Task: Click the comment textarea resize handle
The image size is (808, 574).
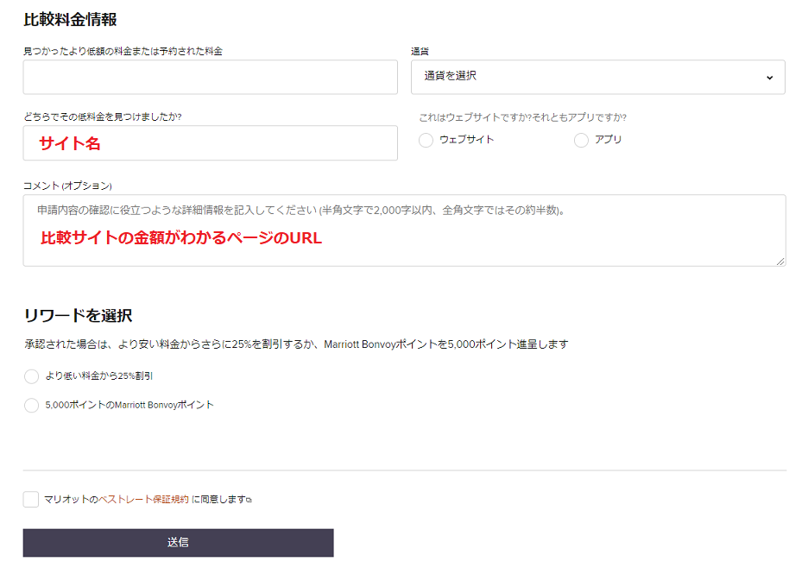Action: point(780,262)
